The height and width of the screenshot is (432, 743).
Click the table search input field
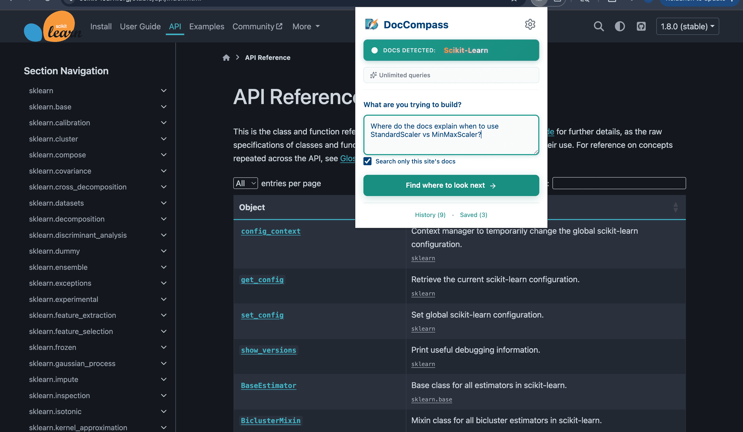click(619, 183)
